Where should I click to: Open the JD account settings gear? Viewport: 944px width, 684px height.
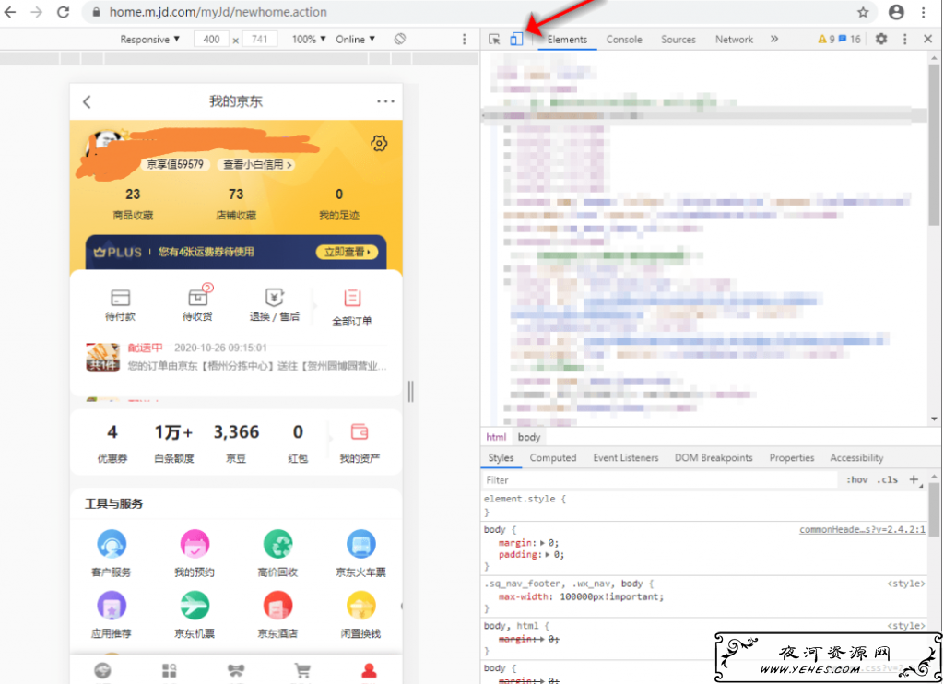(x=379, y=143)
